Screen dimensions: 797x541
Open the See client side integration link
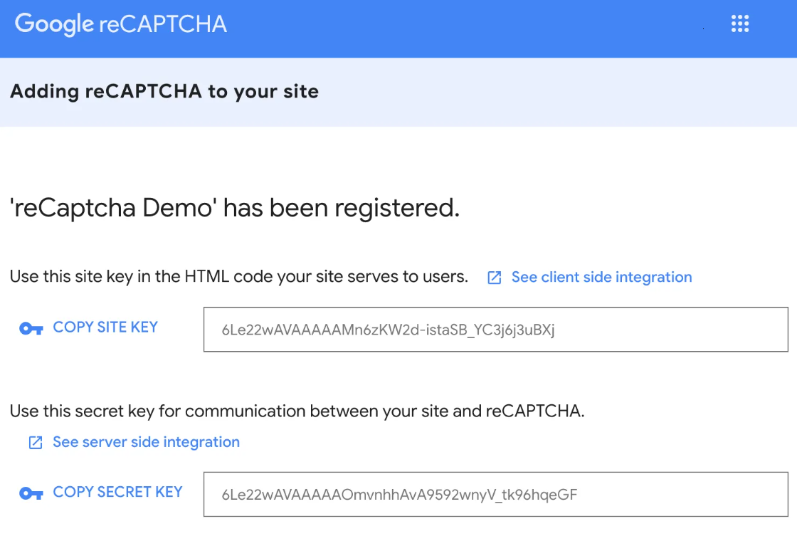pyautogui.click(x=601, y=277)
